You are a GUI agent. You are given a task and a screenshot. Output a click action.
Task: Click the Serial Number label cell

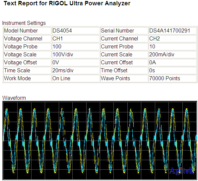(x=124, y=30)
